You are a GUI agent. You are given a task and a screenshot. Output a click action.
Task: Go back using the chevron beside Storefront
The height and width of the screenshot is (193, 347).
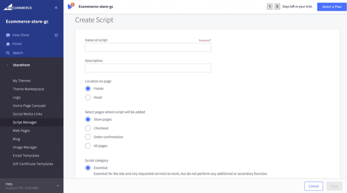8,65
